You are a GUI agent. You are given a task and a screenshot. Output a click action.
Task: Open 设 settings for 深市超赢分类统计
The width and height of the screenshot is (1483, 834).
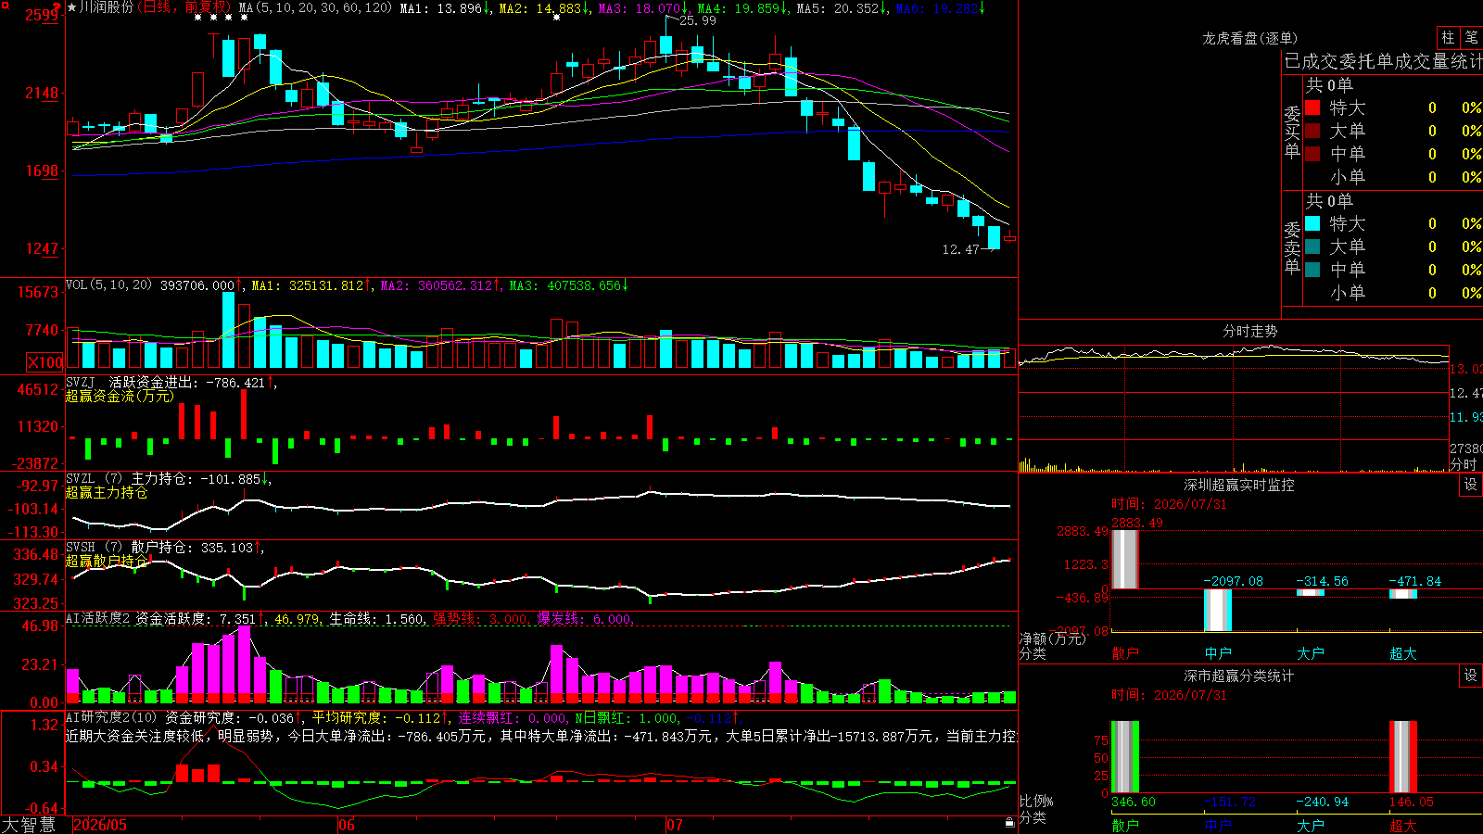pos(1471,676)
